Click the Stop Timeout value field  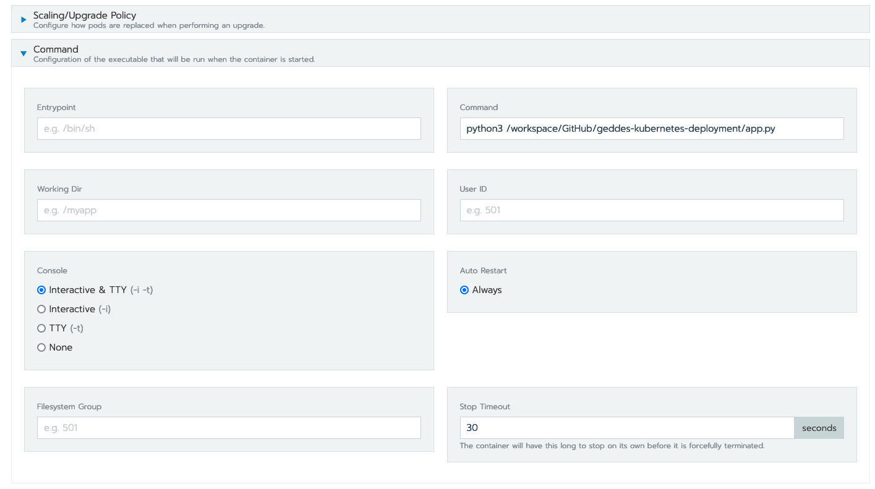(x=626, y=428)
